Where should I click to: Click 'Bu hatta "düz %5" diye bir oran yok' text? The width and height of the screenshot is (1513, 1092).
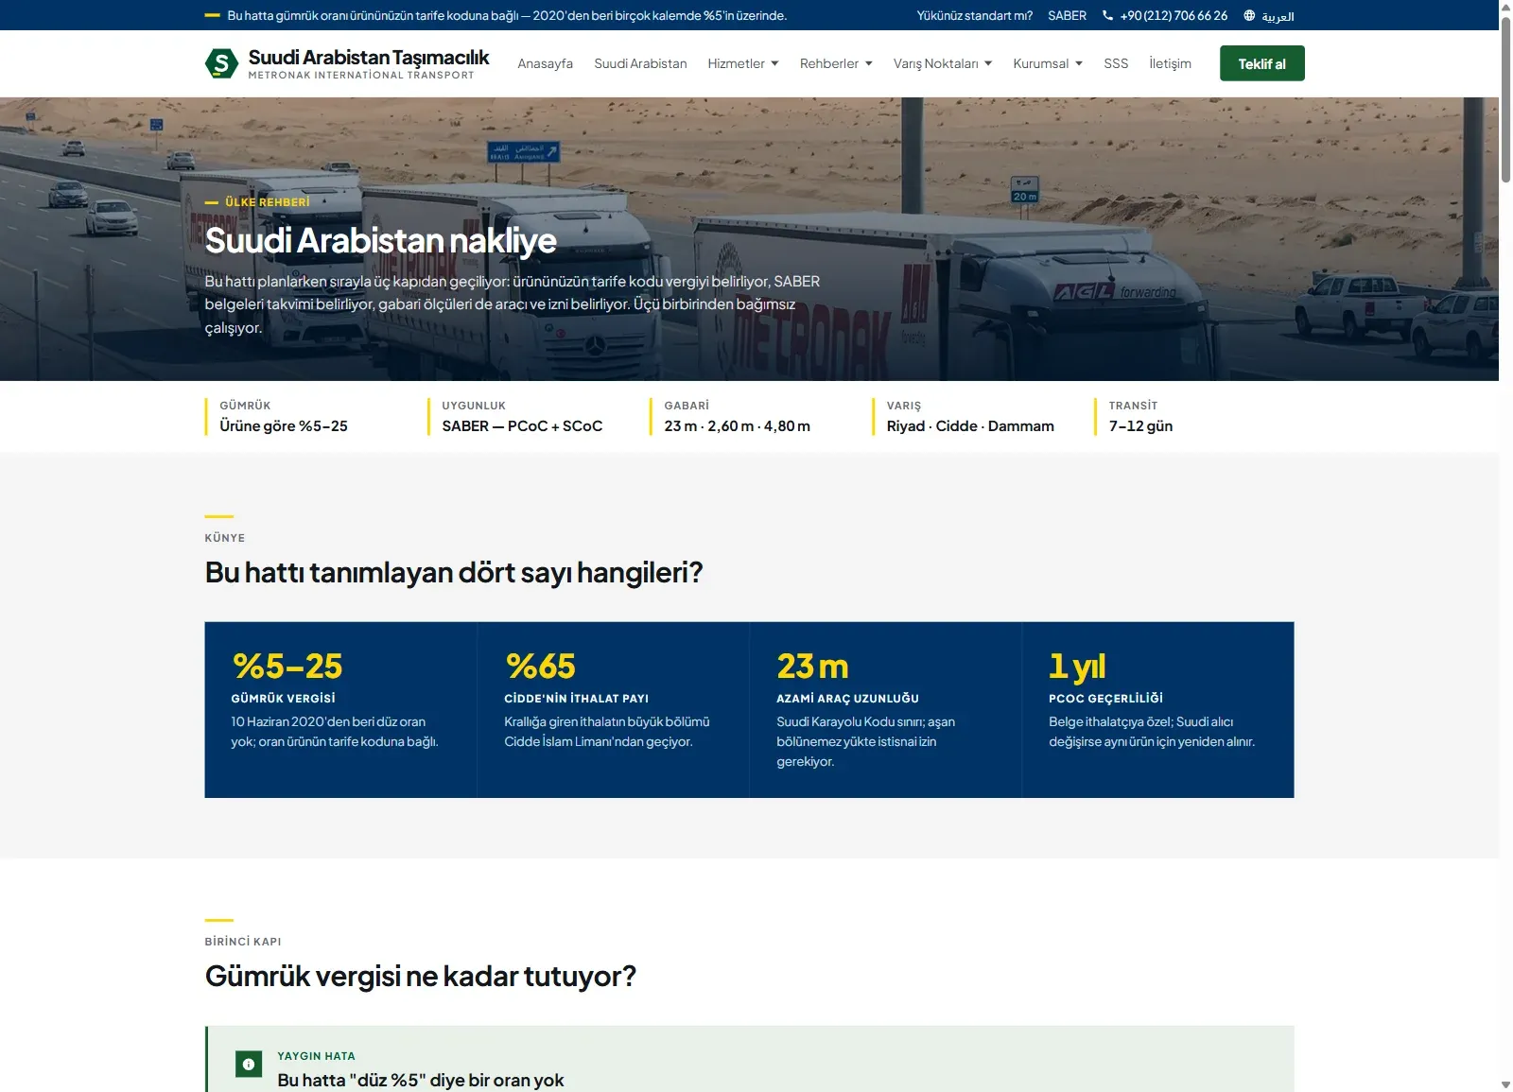421,1080
